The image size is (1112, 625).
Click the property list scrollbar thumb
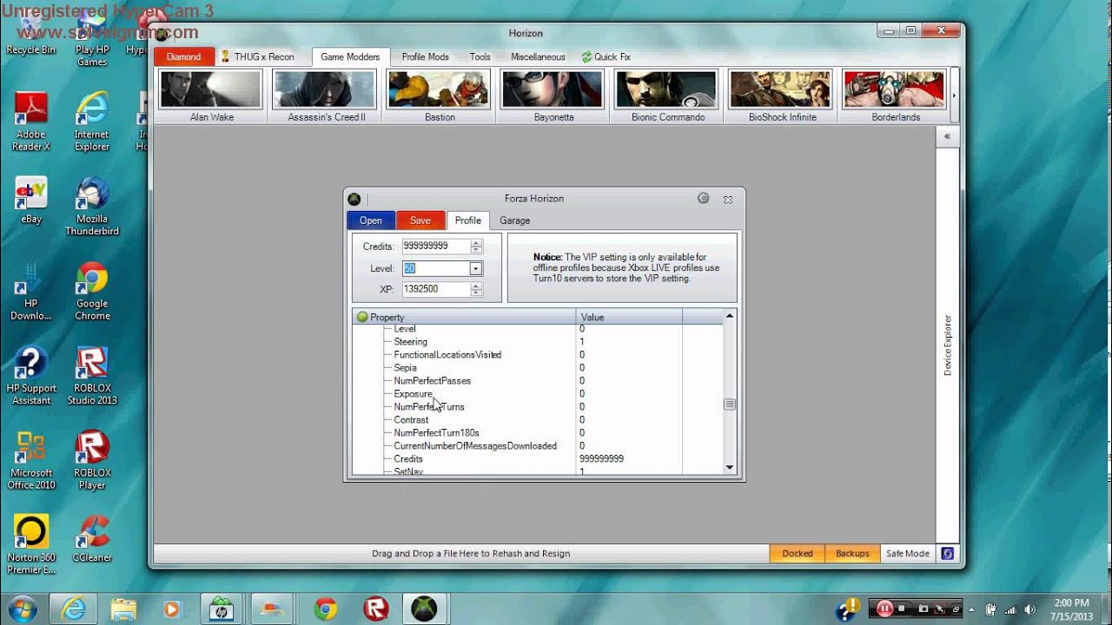[x=730, y=405]
